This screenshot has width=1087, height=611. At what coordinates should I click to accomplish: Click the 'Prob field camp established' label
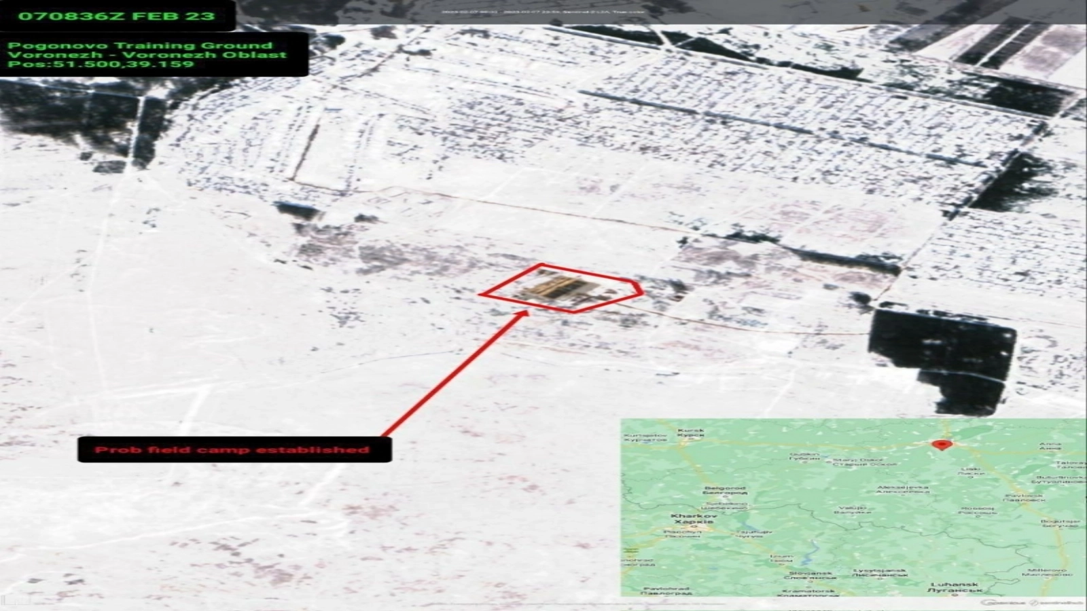233,450
